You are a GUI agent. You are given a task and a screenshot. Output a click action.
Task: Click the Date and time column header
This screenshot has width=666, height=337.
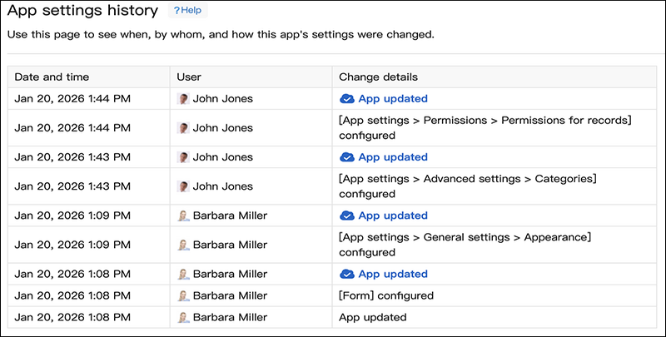[52, 77]
